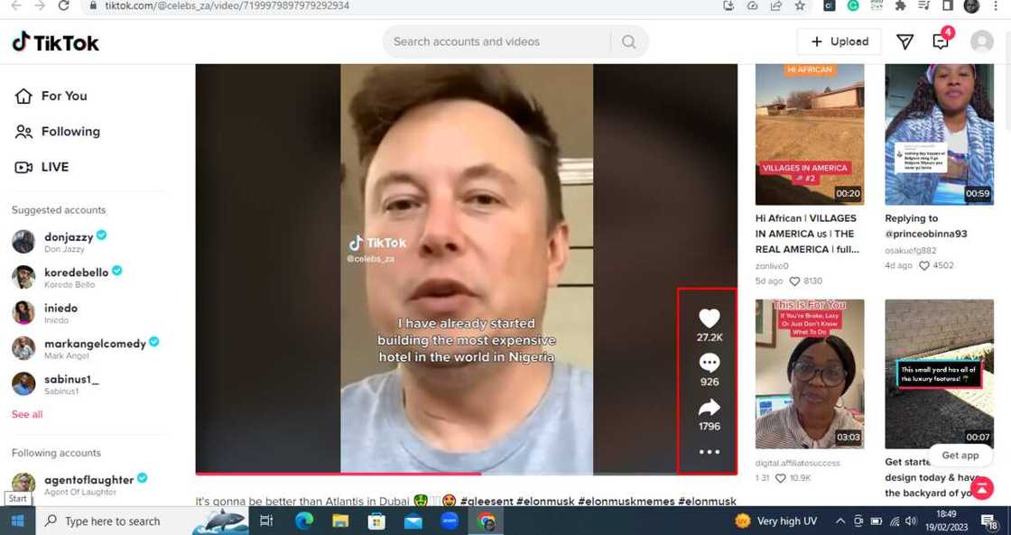Click the Upload button

pos(839,41)
